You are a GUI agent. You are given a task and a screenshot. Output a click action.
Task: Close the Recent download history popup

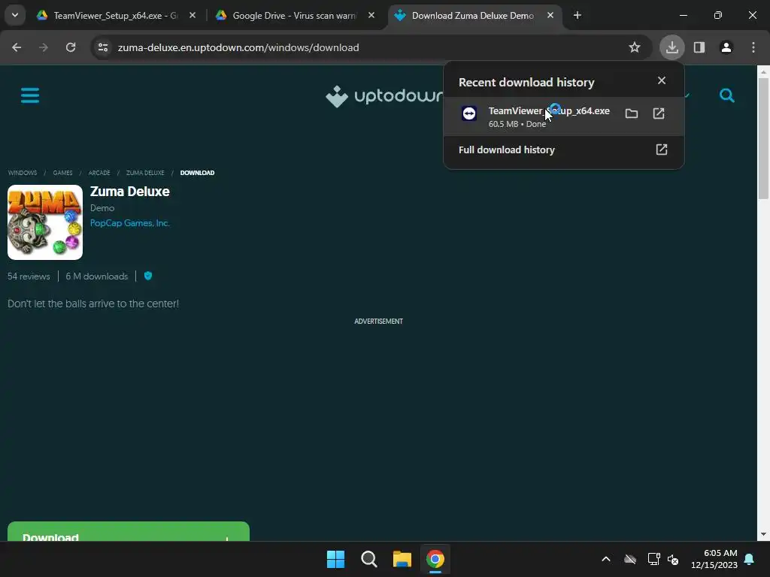(662, 80)
